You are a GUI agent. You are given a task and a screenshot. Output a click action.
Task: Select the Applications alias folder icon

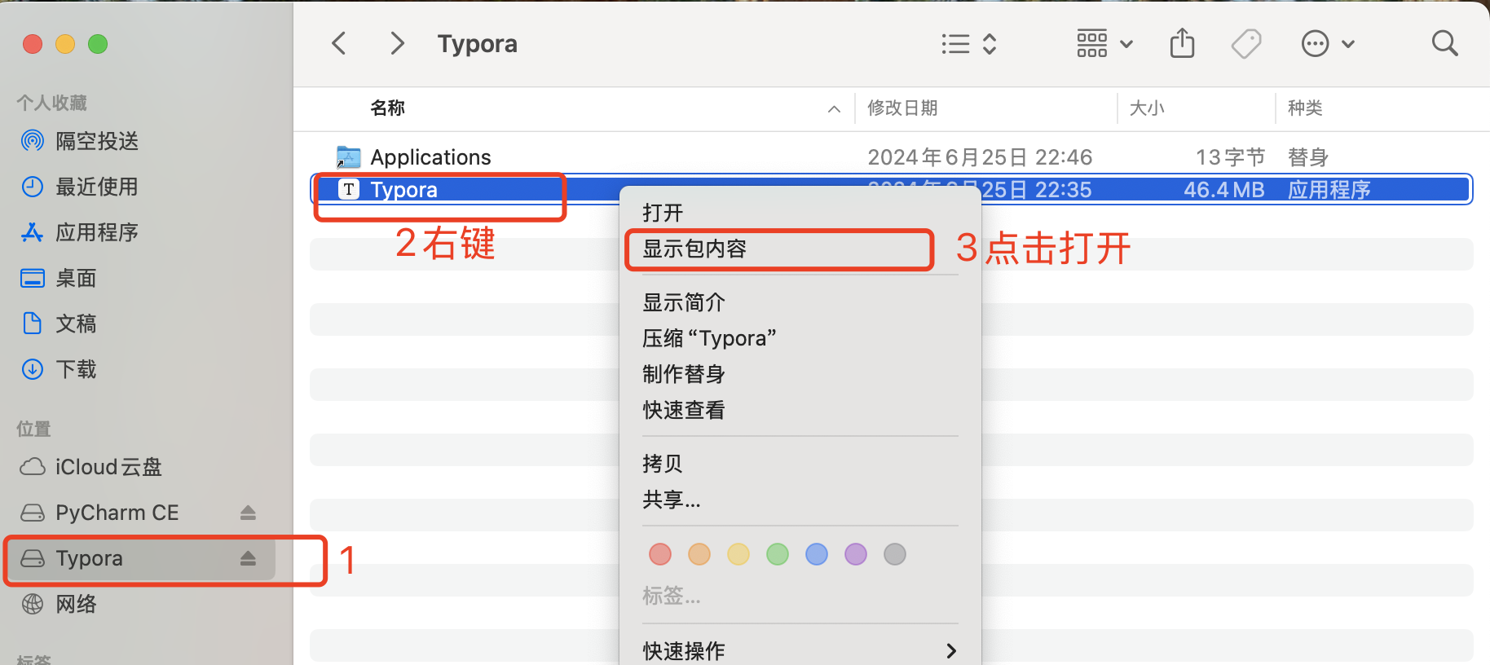pos(348,156)
